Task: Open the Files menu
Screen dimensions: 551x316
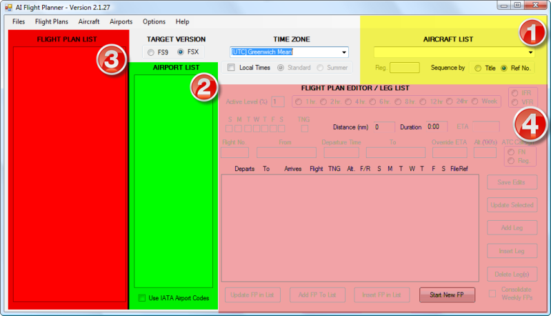Action: point(19,21)
